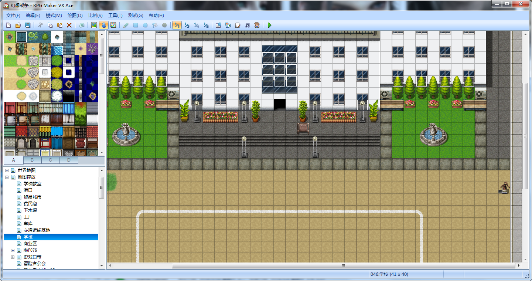
Task: Open the Sound Test music note icon
Action: [247, 25]
